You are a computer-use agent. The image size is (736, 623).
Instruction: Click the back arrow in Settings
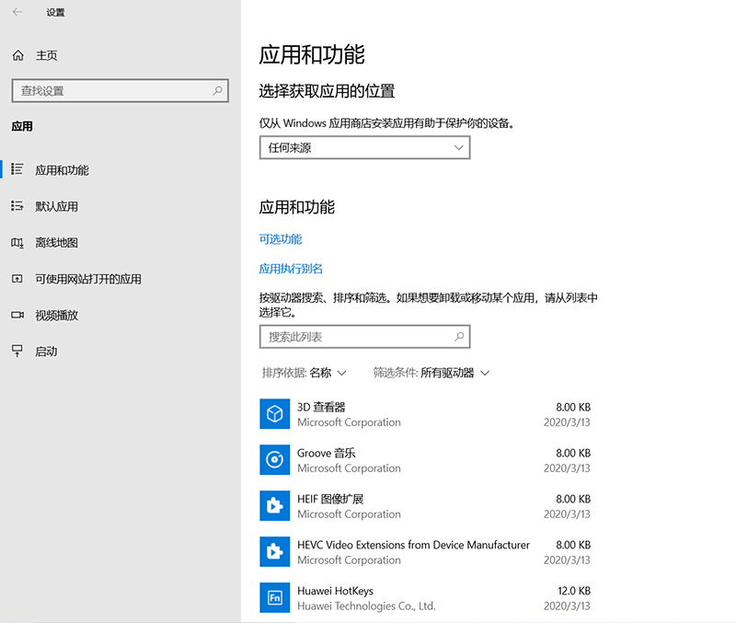point(17,13)
